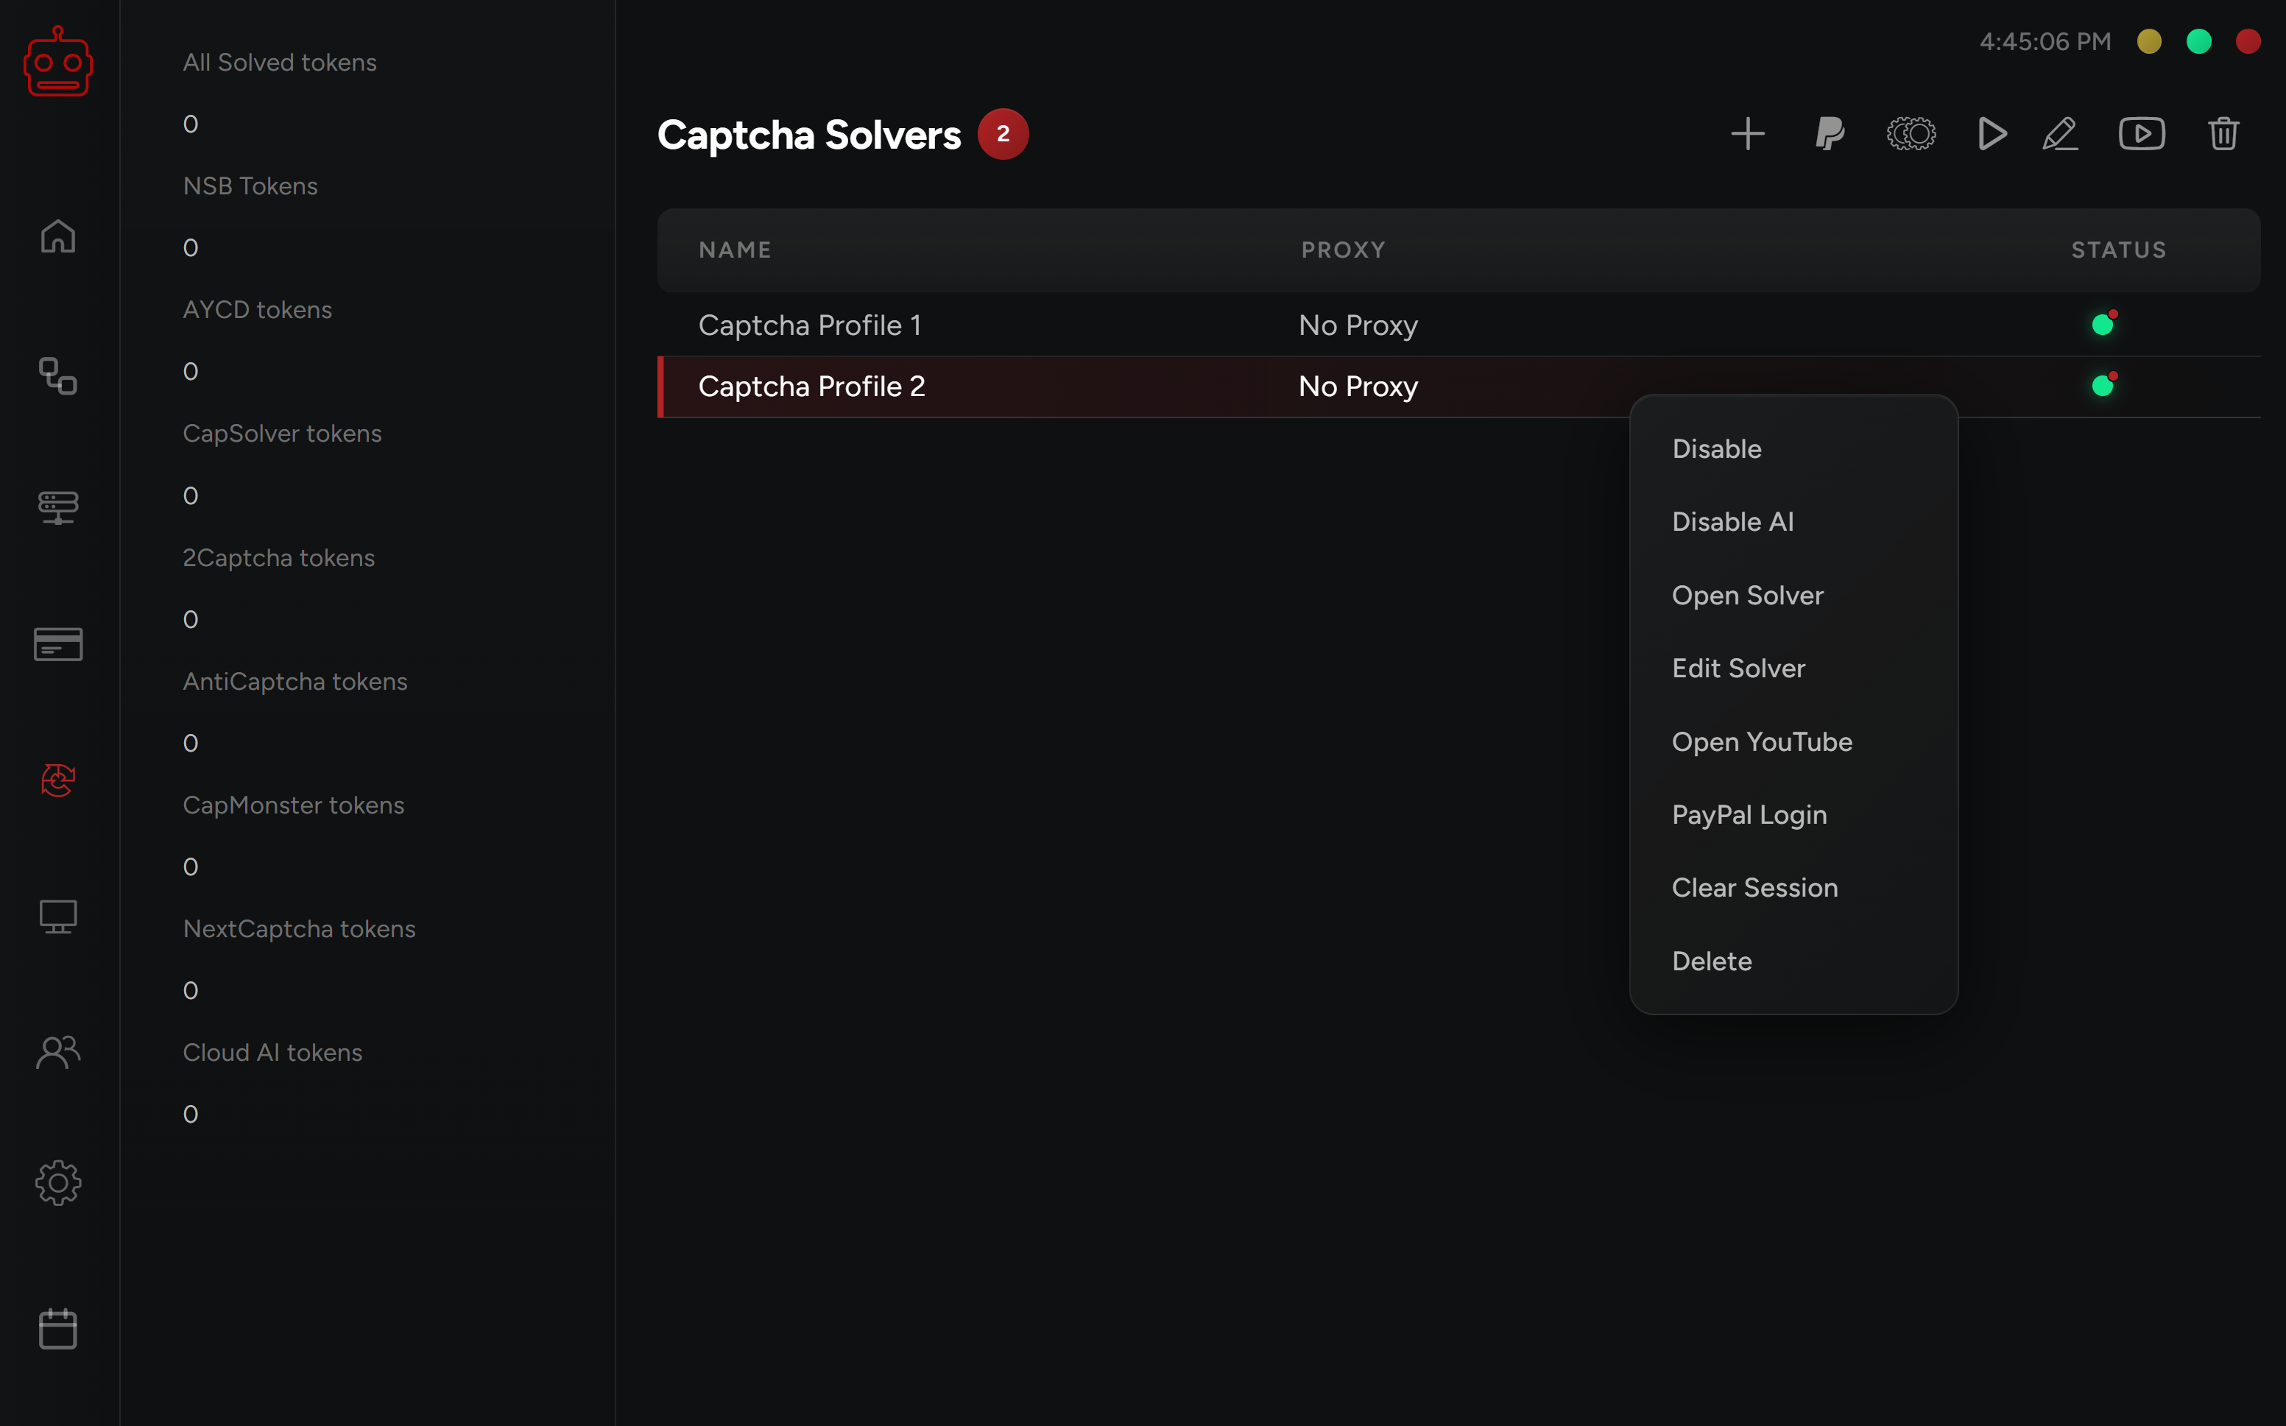This screenshot has height=1426, width=2286.
Task: Click the NAME column header
Action: 735,250
